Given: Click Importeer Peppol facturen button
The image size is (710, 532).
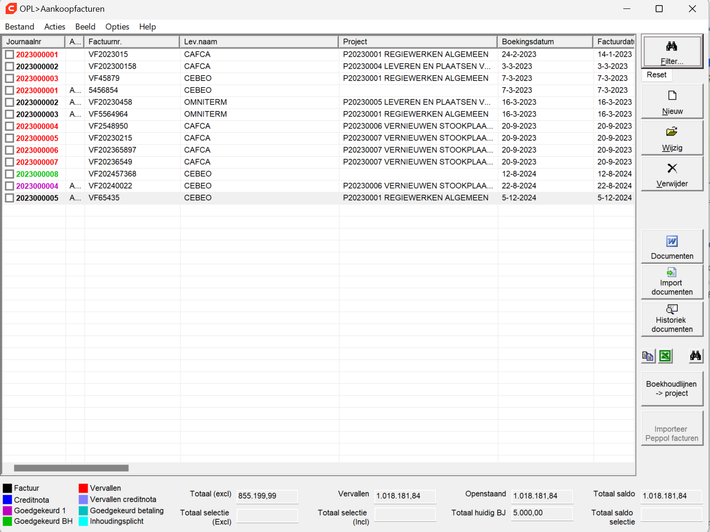Looking at the screenshot, I should (x=672, y=428).
